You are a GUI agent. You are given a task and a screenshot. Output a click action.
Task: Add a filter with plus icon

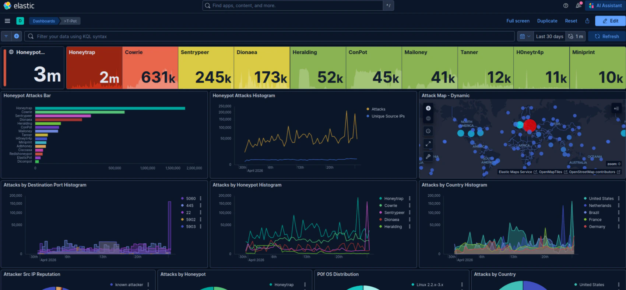(17, 36)
